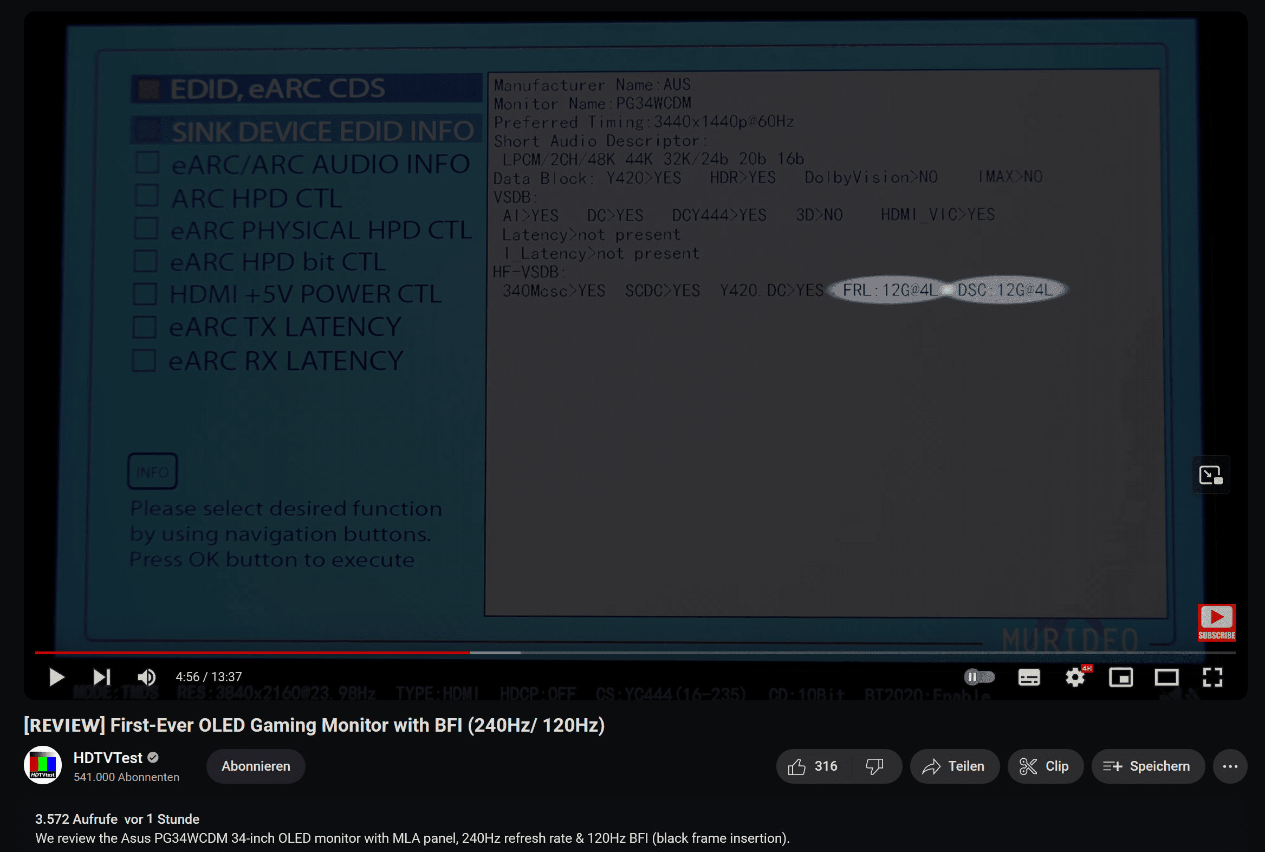Enter fullscreen mode
Screen dimensions: 1265x852
[1212, 677]
